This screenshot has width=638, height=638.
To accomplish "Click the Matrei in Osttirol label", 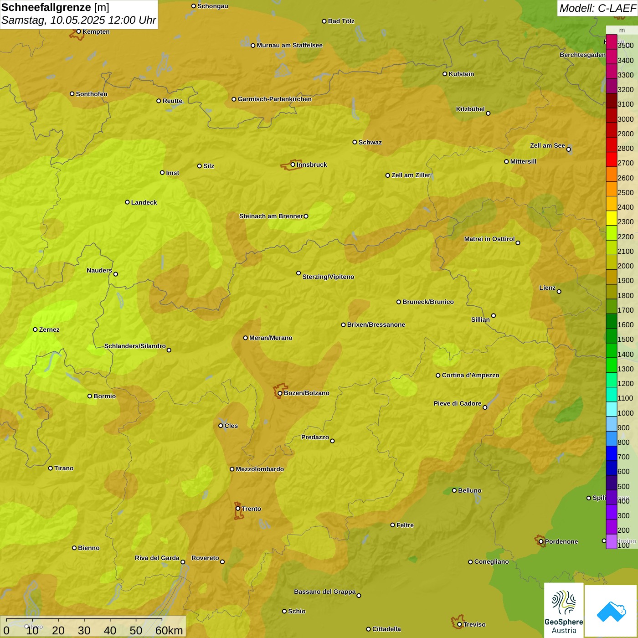I will coord(489,239).
